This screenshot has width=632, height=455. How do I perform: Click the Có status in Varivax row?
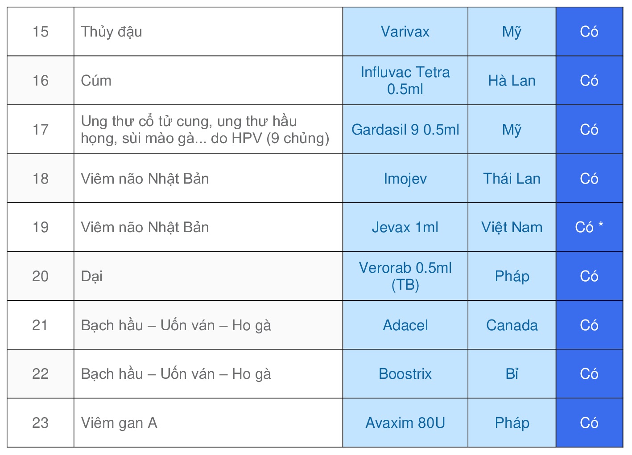589,32
